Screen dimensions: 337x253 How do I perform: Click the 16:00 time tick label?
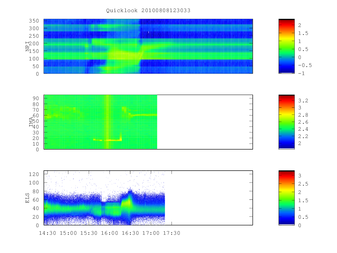pyautogui.click(x=109, y=233)
